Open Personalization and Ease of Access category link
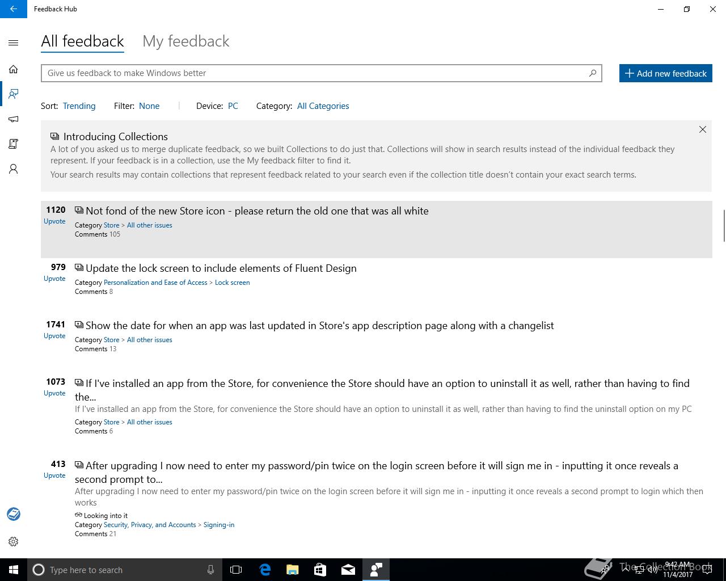Screen dimensions: 726x581 point(155,283)
